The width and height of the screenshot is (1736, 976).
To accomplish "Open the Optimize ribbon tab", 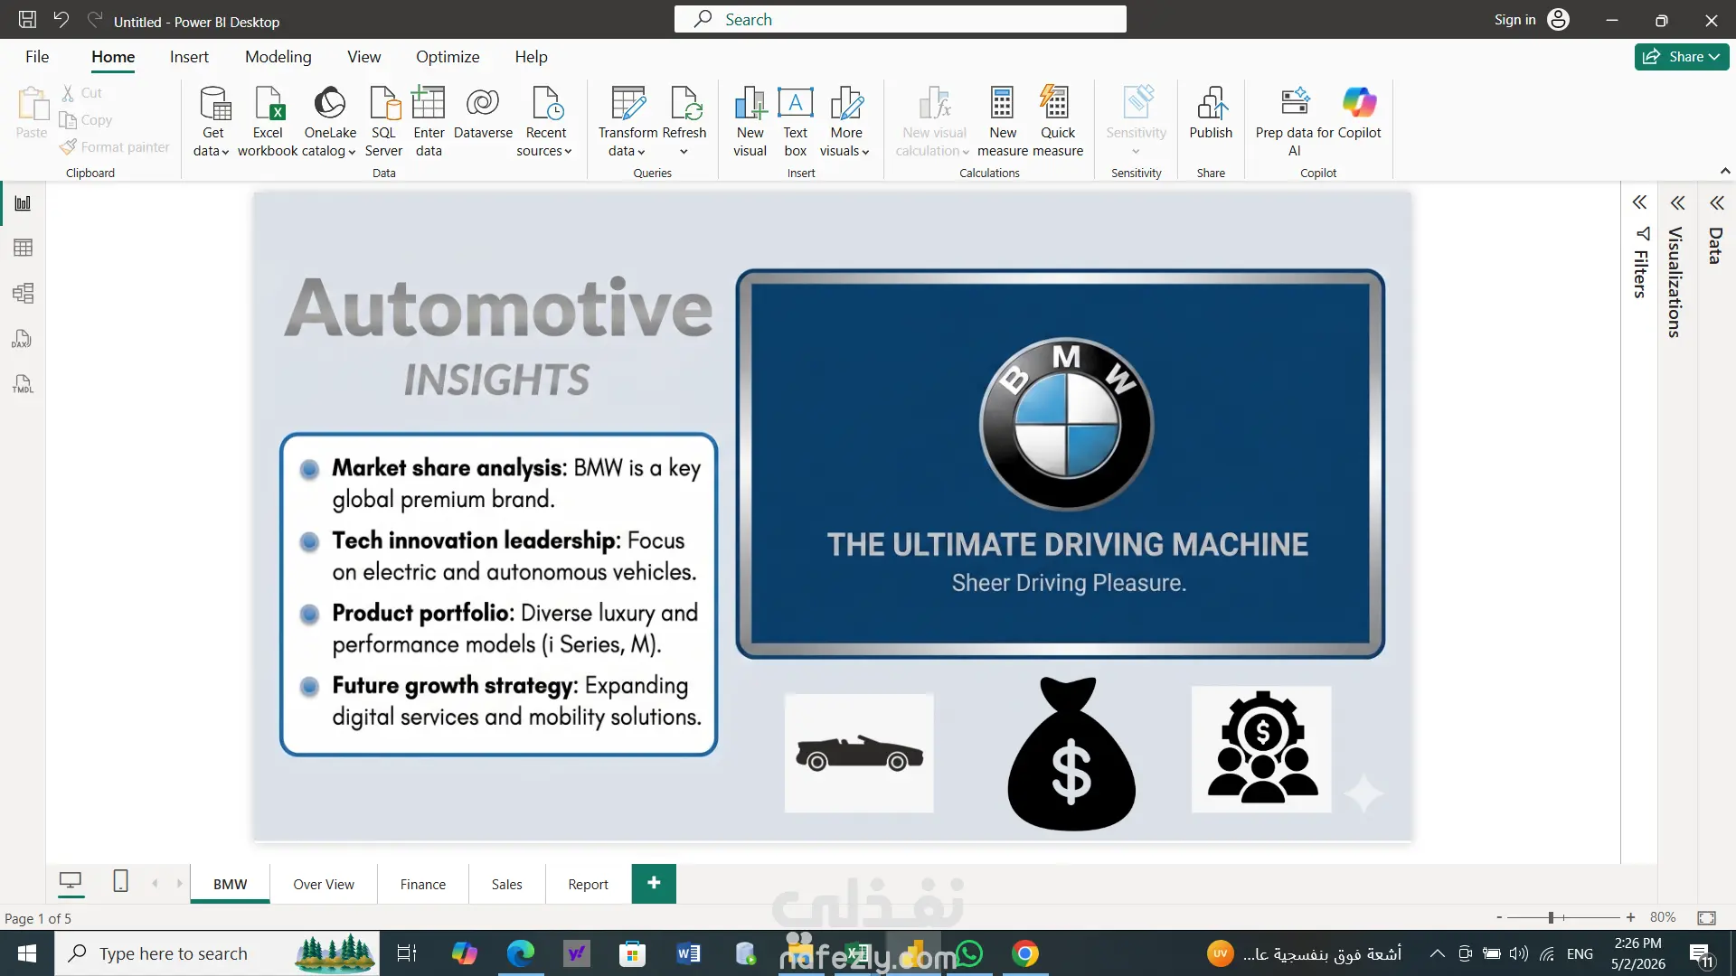I will tap(448, 56).
